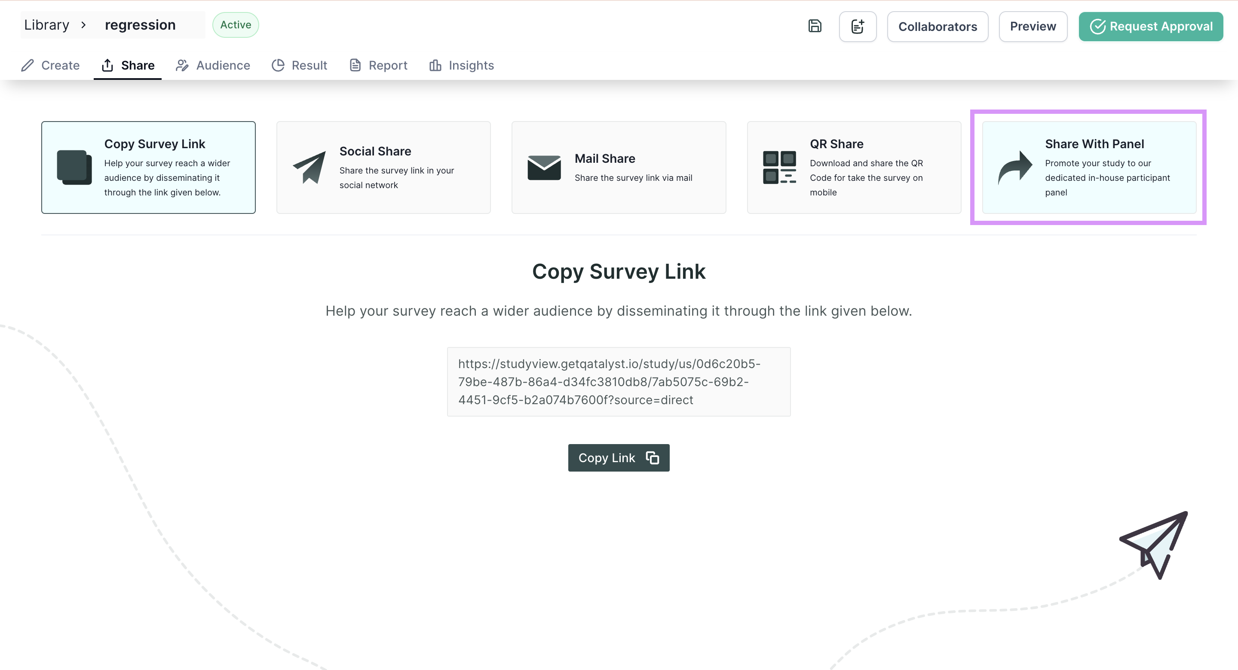Image resolution: width=1238 pixels, height=670 pixels.
Task: Click the add note document icon
Action: pos(858,27)
